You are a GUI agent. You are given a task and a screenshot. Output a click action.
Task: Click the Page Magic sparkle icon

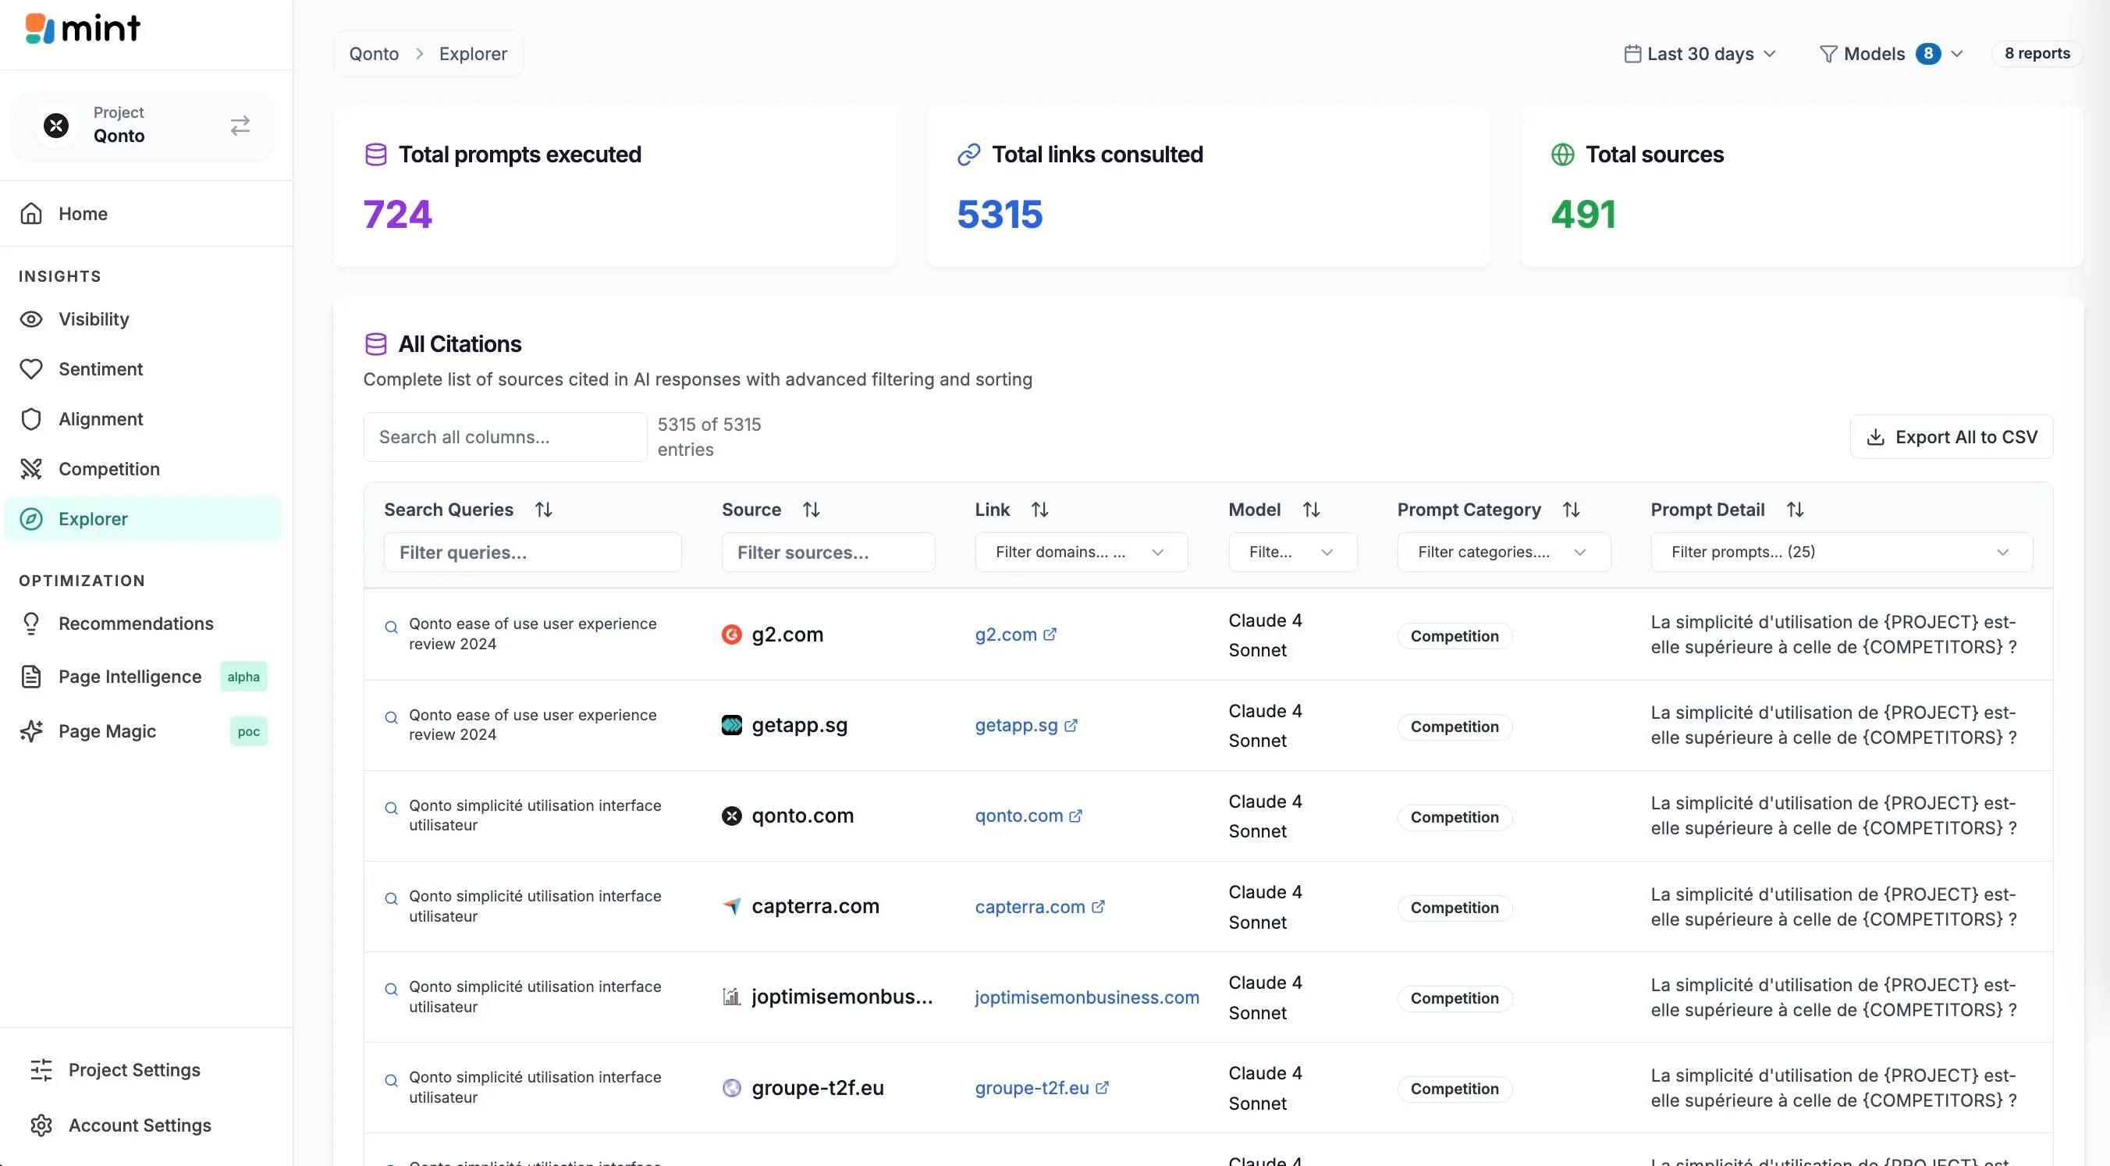pyautogui.click(x=31, y=731)
